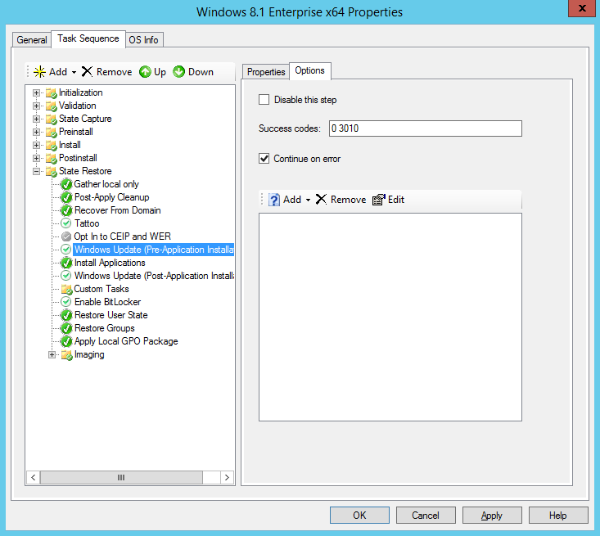Click the Initialization folder icon
Viewport: 600px width, 536px height.
click(52, 93)
